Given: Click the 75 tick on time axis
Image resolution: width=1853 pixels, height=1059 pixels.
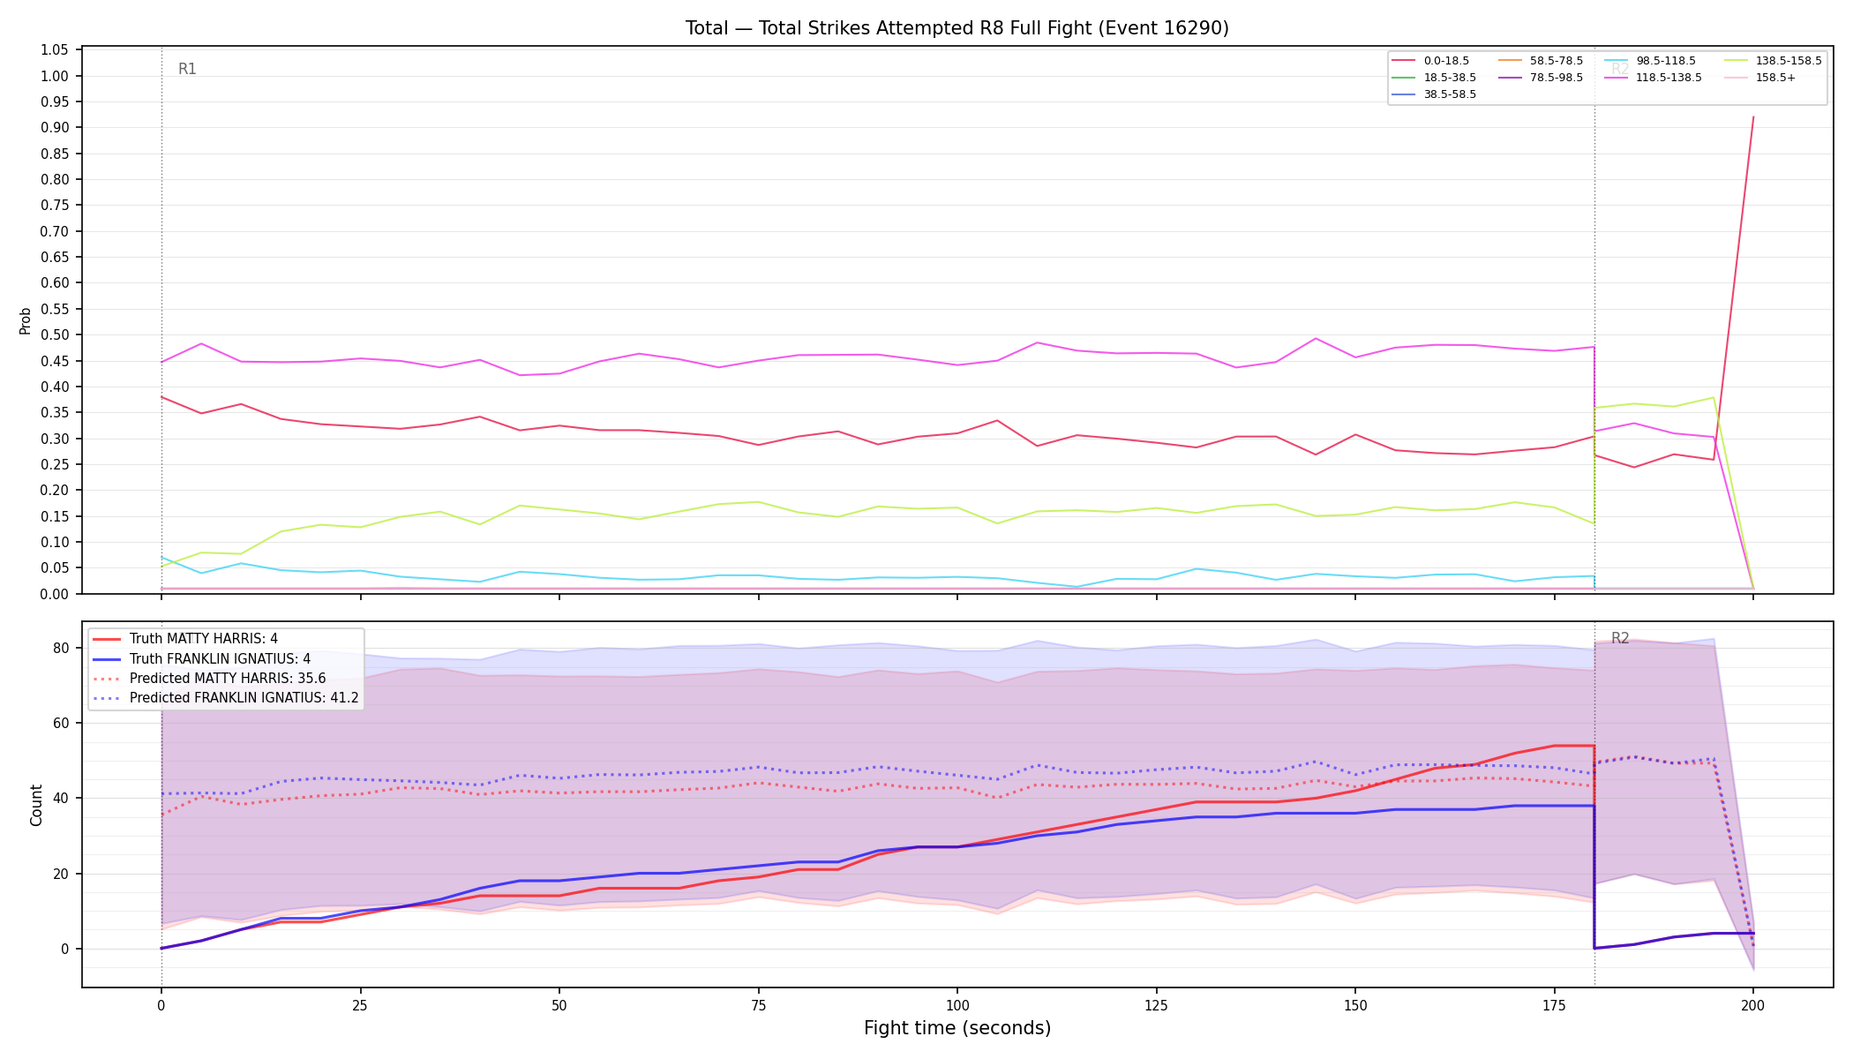Looking at the screenshot, I should [758, 1004].
